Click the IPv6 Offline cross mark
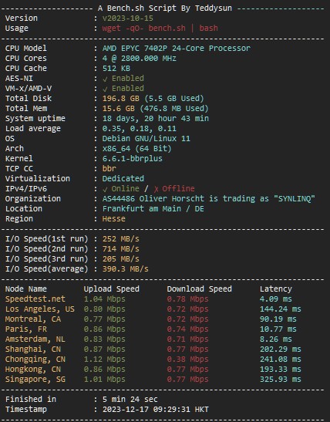 pyautogui.click(x=157, y=189)
